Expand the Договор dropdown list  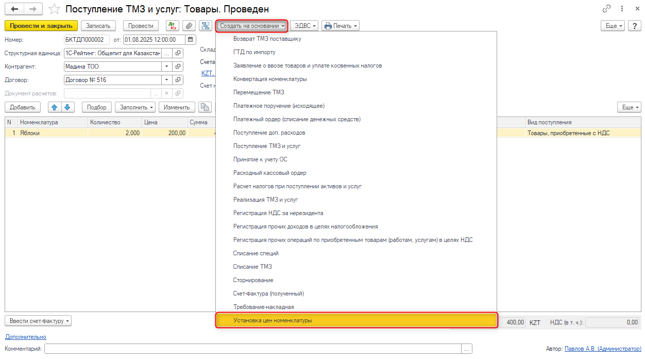(x=166, y=80)
